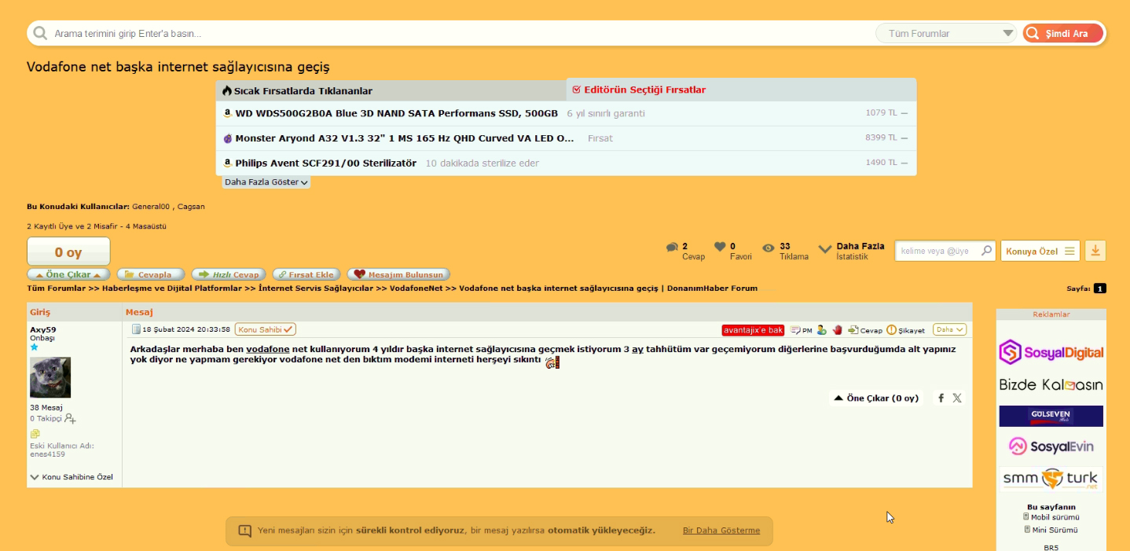The image size is (1130, 551).
Task: Click the post document icon beside the date
Action: pyautogui.click(x=136, y=329)
